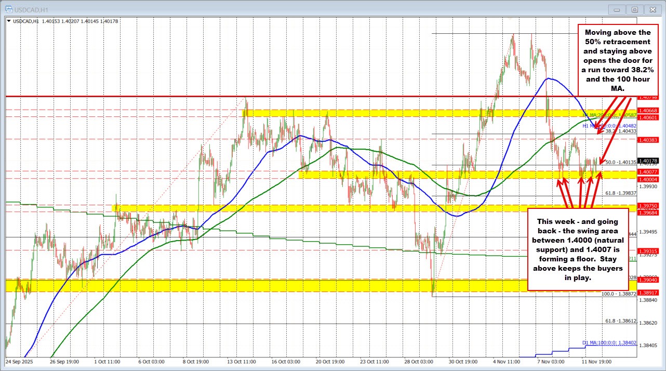Collapse the OHLC quote line via its triangle

coord(9,21)
